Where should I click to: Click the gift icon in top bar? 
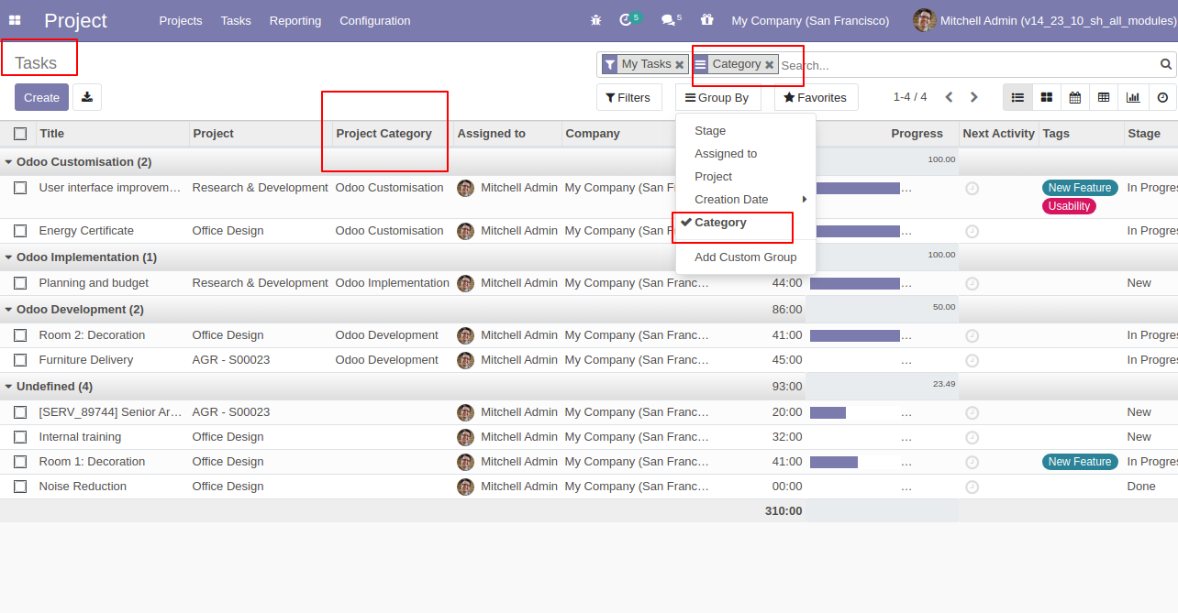tap(706, 19)
